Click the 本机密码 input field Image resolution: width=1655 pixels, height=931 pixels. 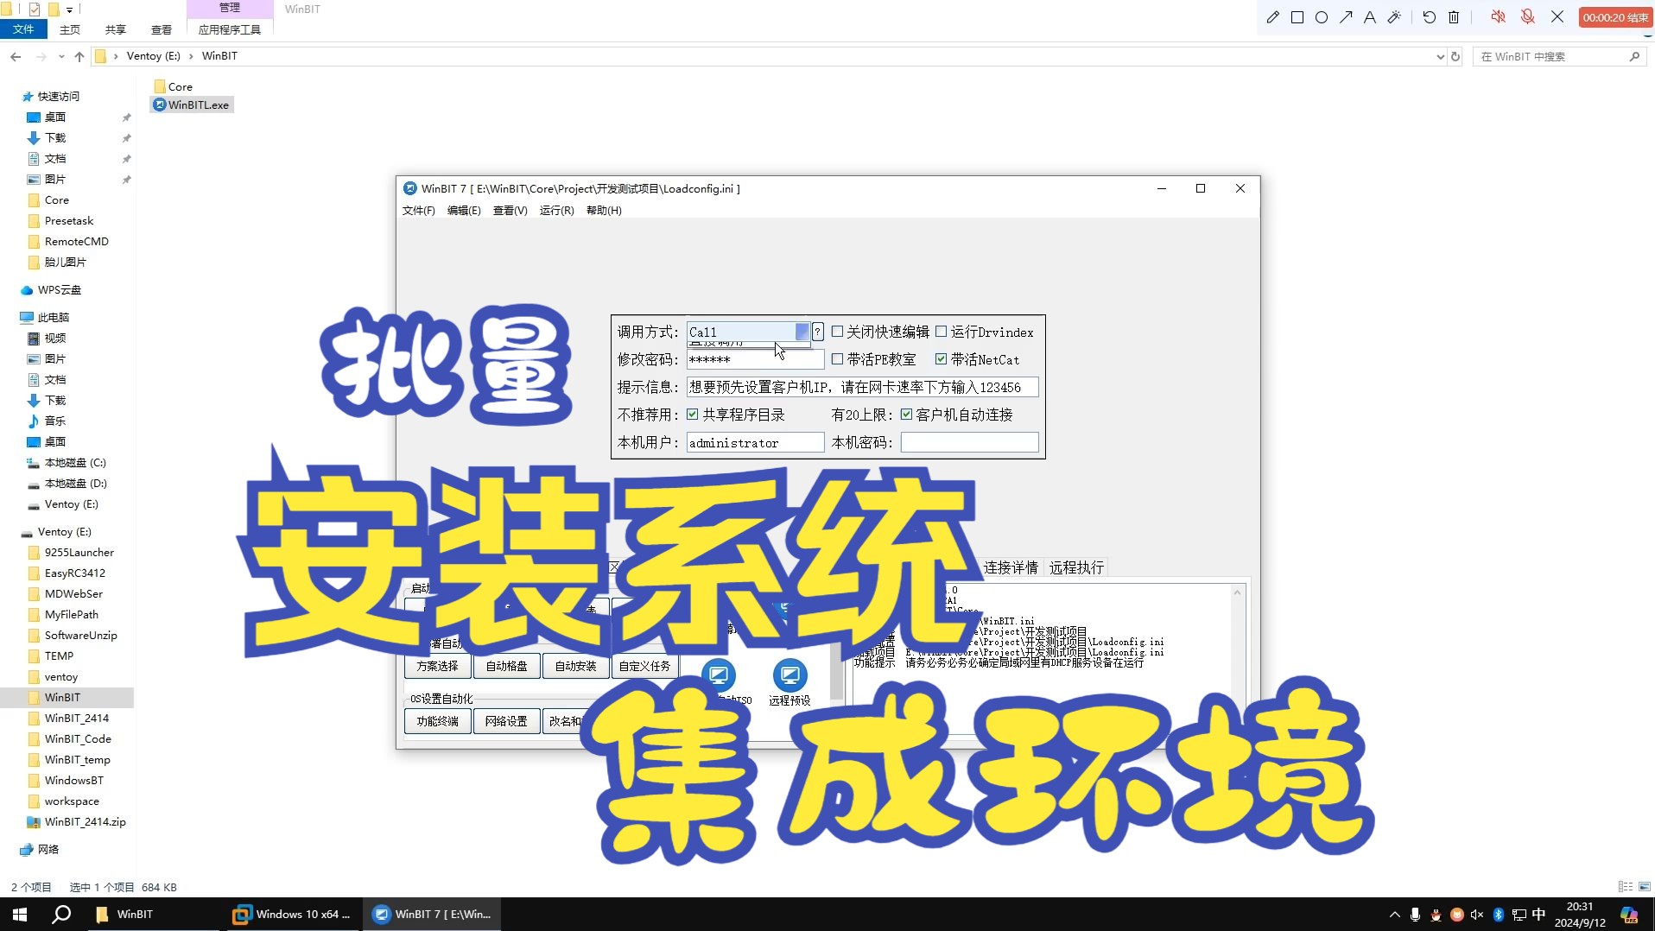coord(969,442)
